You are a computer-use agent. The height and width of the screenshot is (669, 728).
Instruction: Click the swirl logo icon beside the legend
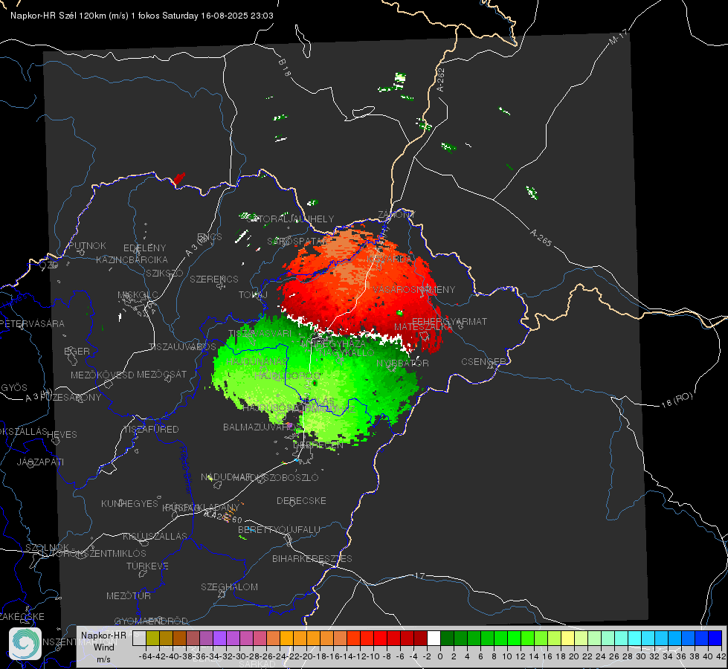25,644
